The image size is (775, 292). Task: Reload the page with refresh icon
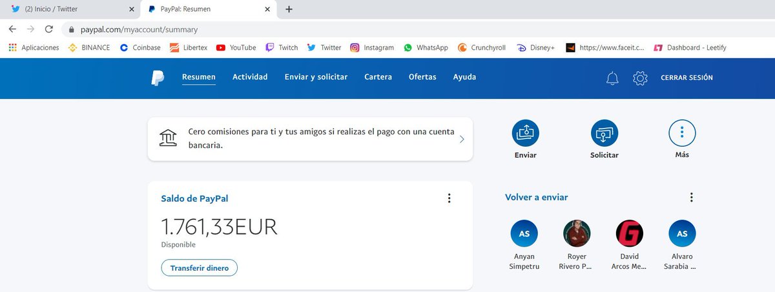point(48,29)
